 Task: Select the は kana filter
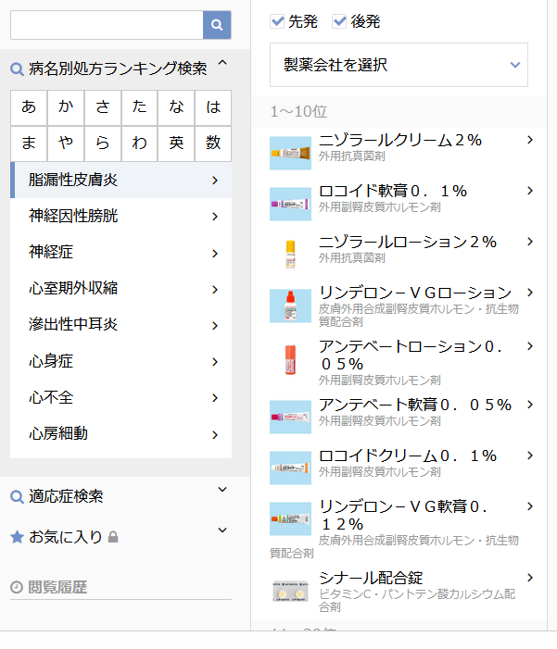213,107
